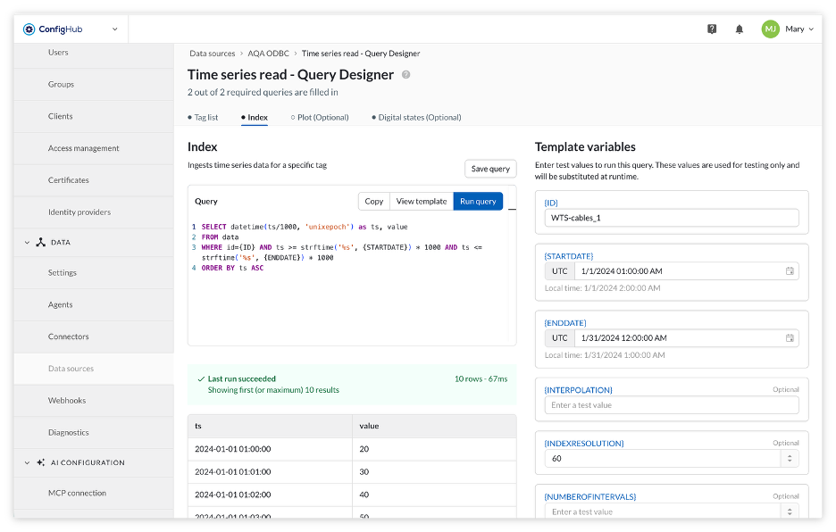Click the SQL query editor area
The image size is (836, 532).
[x=349, y=280]
